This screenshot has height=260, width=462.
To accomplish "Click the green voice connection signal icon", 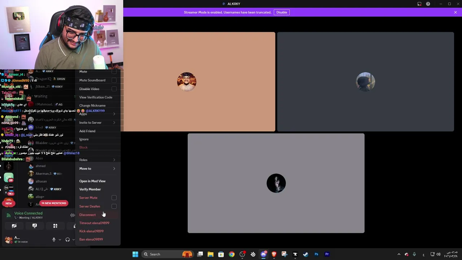I will 9,215.
